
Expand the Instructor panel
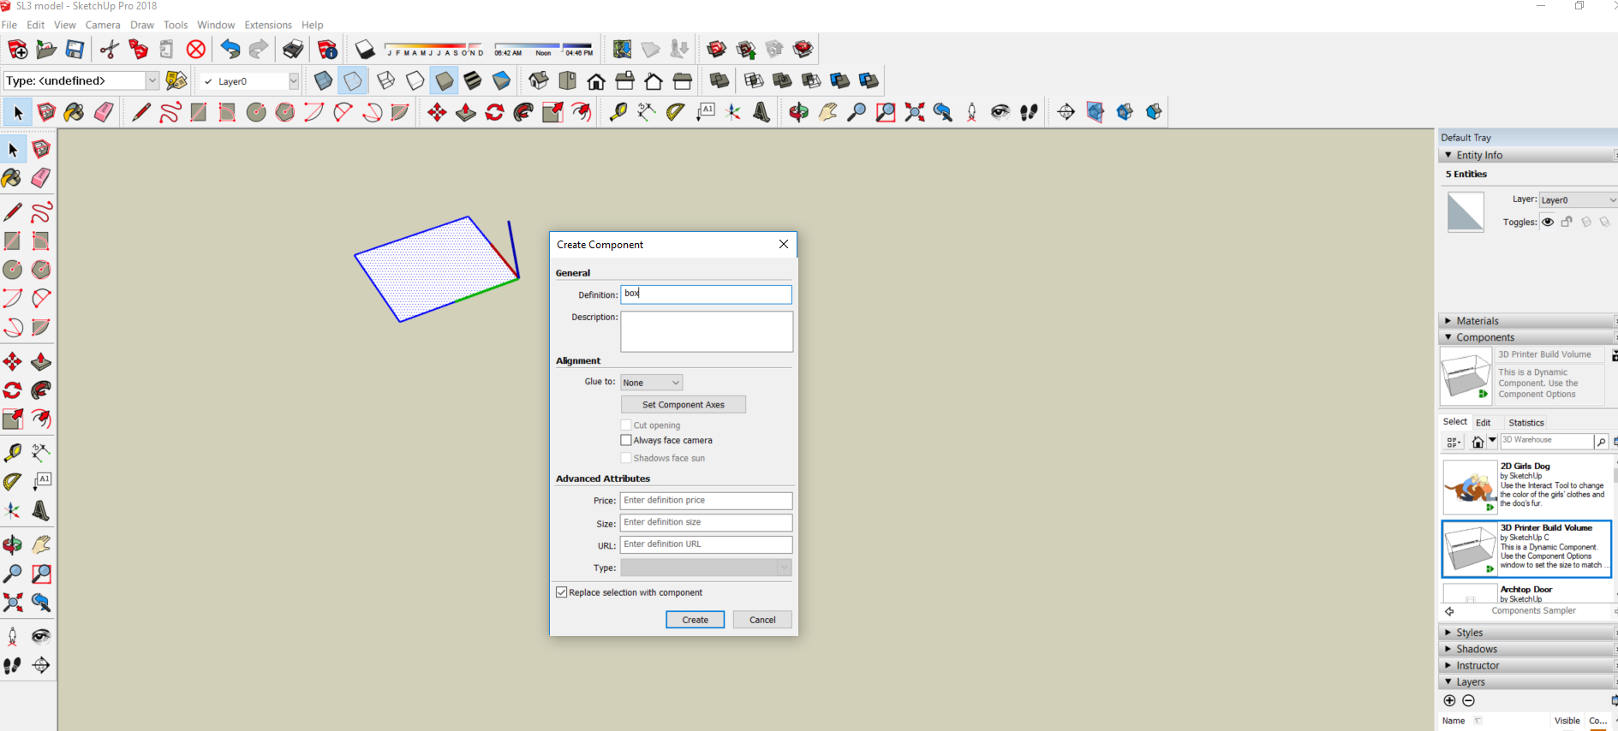click(x=1526, y=665)
